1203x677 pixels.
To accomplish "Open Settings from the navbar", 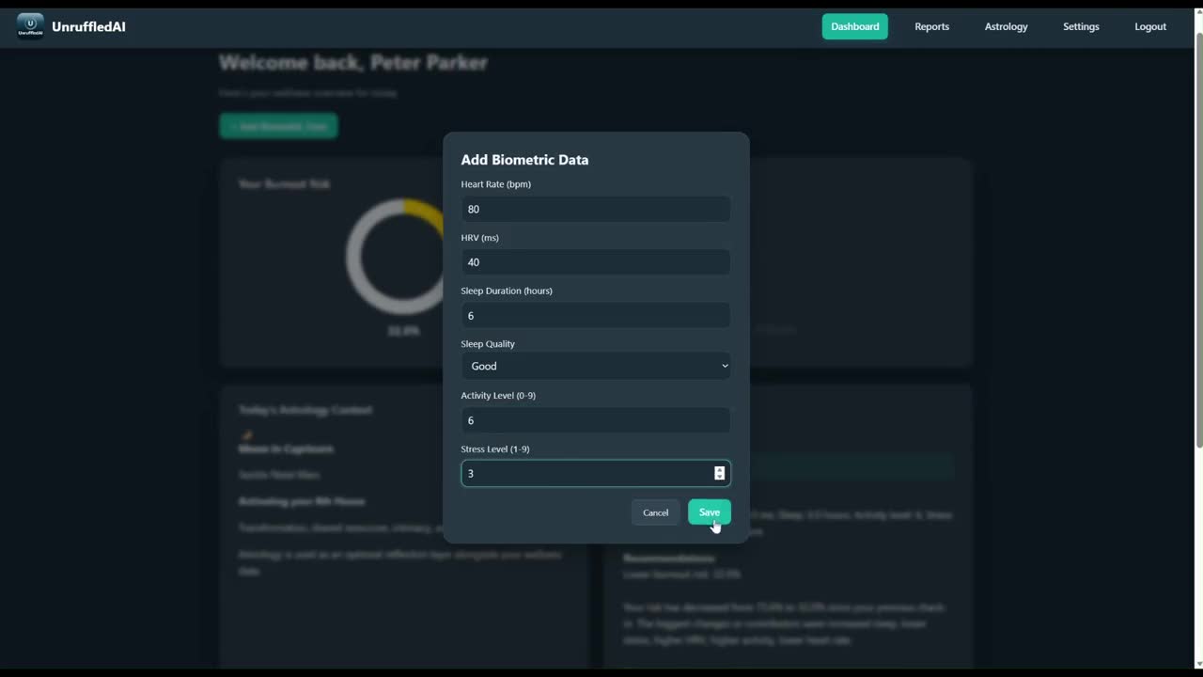I will tap(1081, 26).
